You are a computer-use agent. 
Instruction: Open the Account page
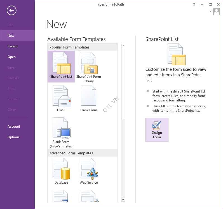(x=14, y=127)
